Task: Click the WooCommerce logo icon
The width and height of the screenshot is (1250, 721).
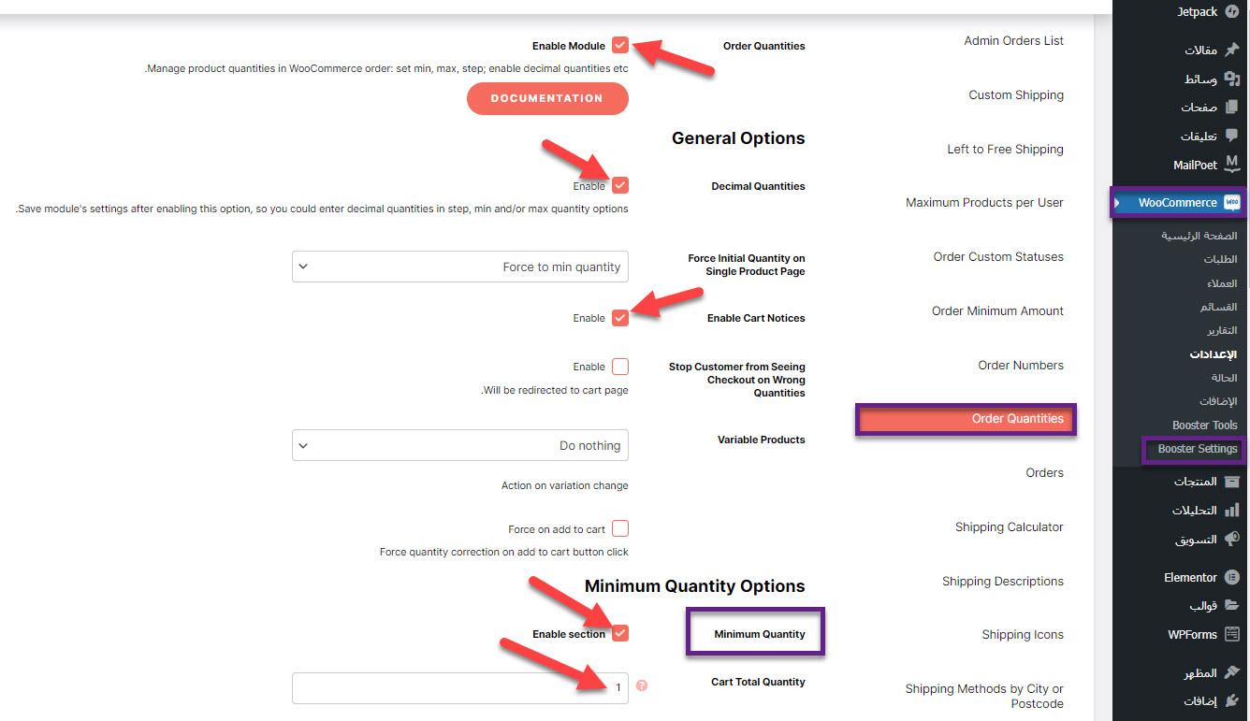Action: 1232,202
